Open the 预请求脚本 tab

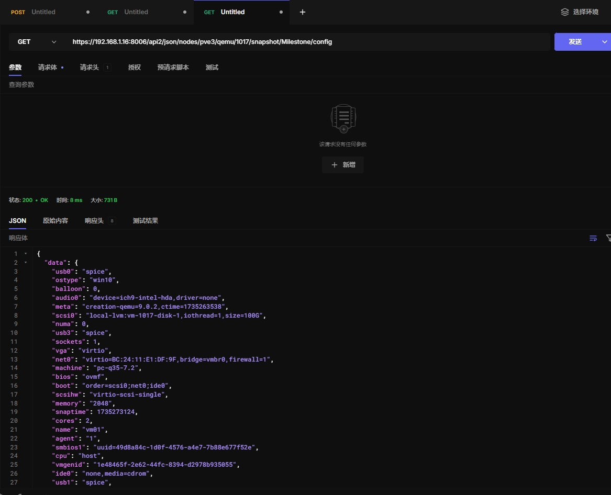pyautogui.click(x=173, y=67)
